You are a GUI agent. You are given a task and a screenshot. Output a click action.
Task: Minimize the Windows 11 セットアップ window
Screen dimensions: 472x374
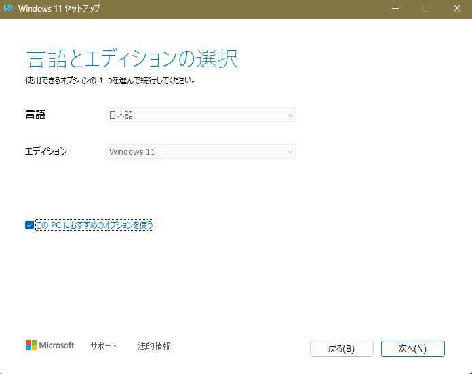pyautogui.click(x=395, y=9)
